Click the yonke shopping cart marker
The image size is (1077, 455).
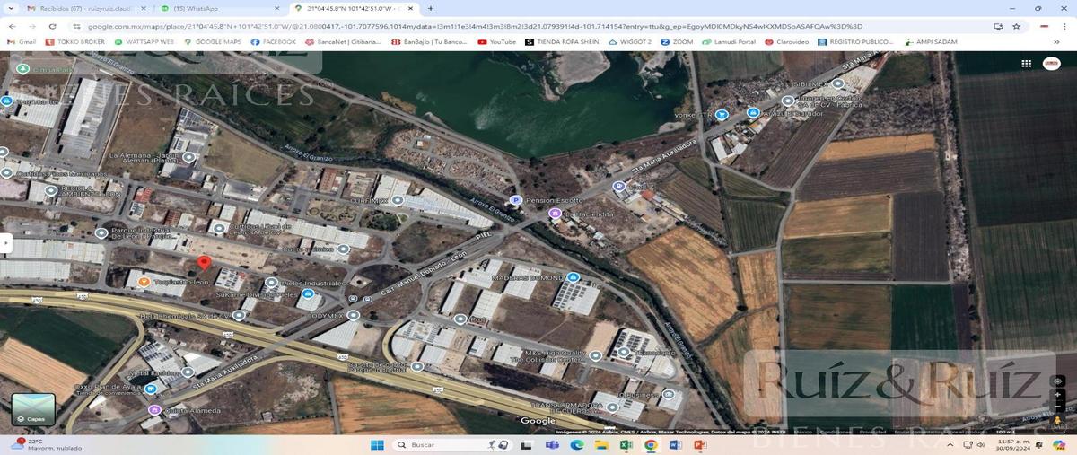(x=722, y=115)
